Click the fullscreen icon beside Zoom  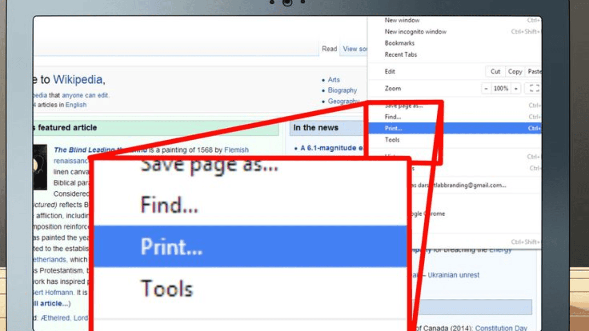tap(533, 88)
